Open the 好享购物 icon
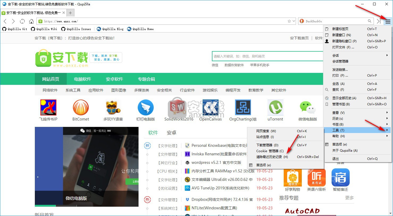This screenshot has height=216, width=393. tap(292, 177)
